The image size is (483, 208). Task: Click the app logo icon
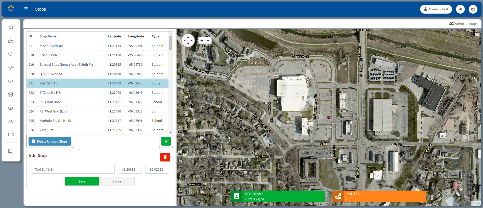[11, 8]
